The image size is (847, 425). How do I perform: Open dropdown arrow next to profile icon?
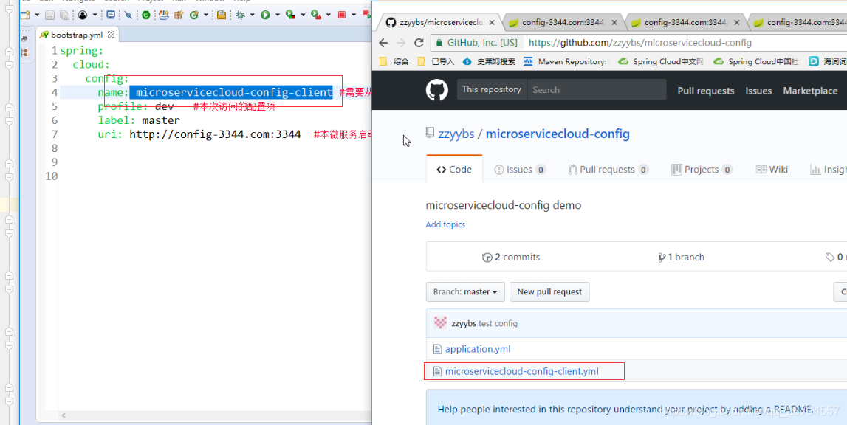point(95,15)
